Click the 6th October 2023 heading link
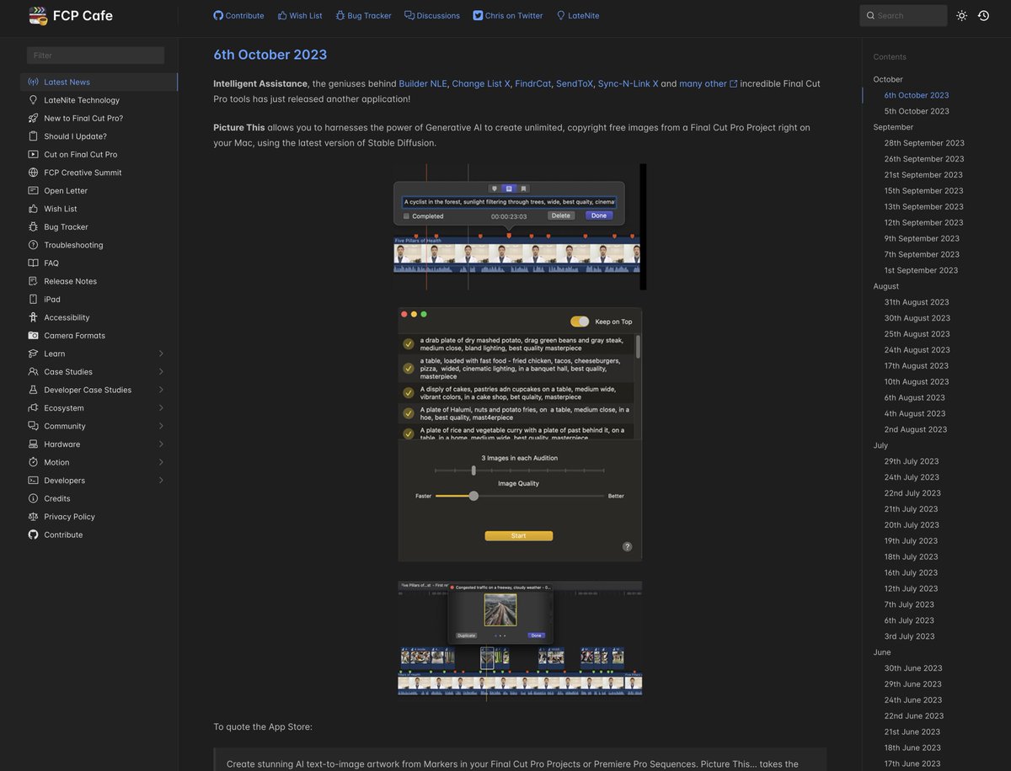Viewport: 1011px width, 771px height. pos(270,55)
